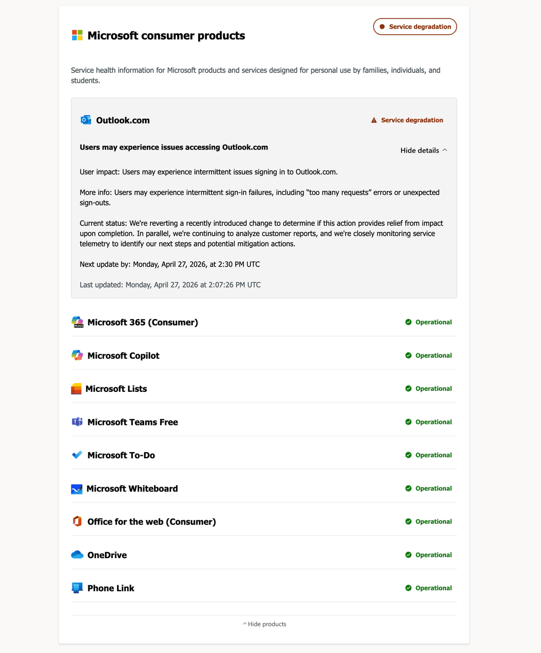
Task: Click the Microsoft Copilot icon
Action: tap(77, 355)
